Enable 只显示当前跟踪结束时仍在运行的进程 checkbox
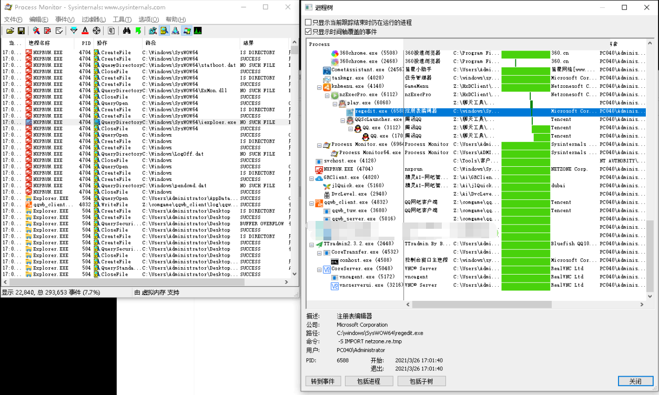Image resolution: width=659 pixels, height=395 pixels. (x=308, y=23)
